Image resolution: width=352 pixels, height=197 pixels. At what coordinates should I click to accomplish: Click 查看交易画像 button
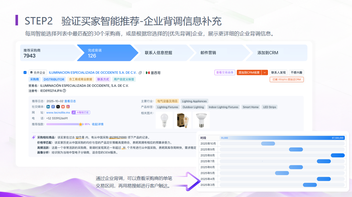point(225,73)
